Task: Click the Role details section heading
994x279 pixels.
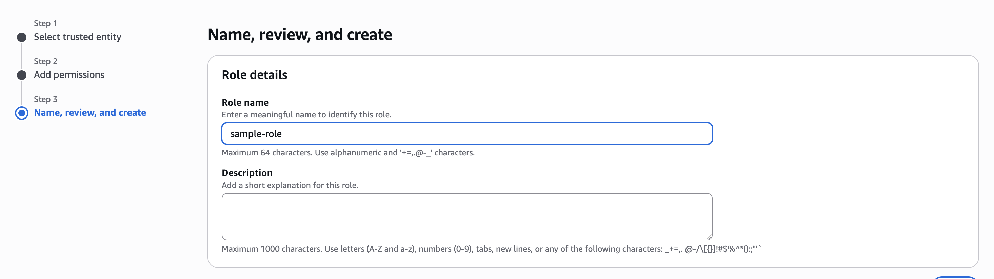Action: pos(255,75)
